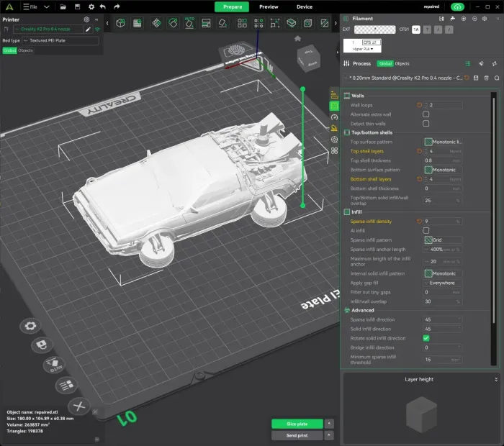Click the upload cloud icon
The width and height of the screenshot is (504, 446).
[457, 6]
